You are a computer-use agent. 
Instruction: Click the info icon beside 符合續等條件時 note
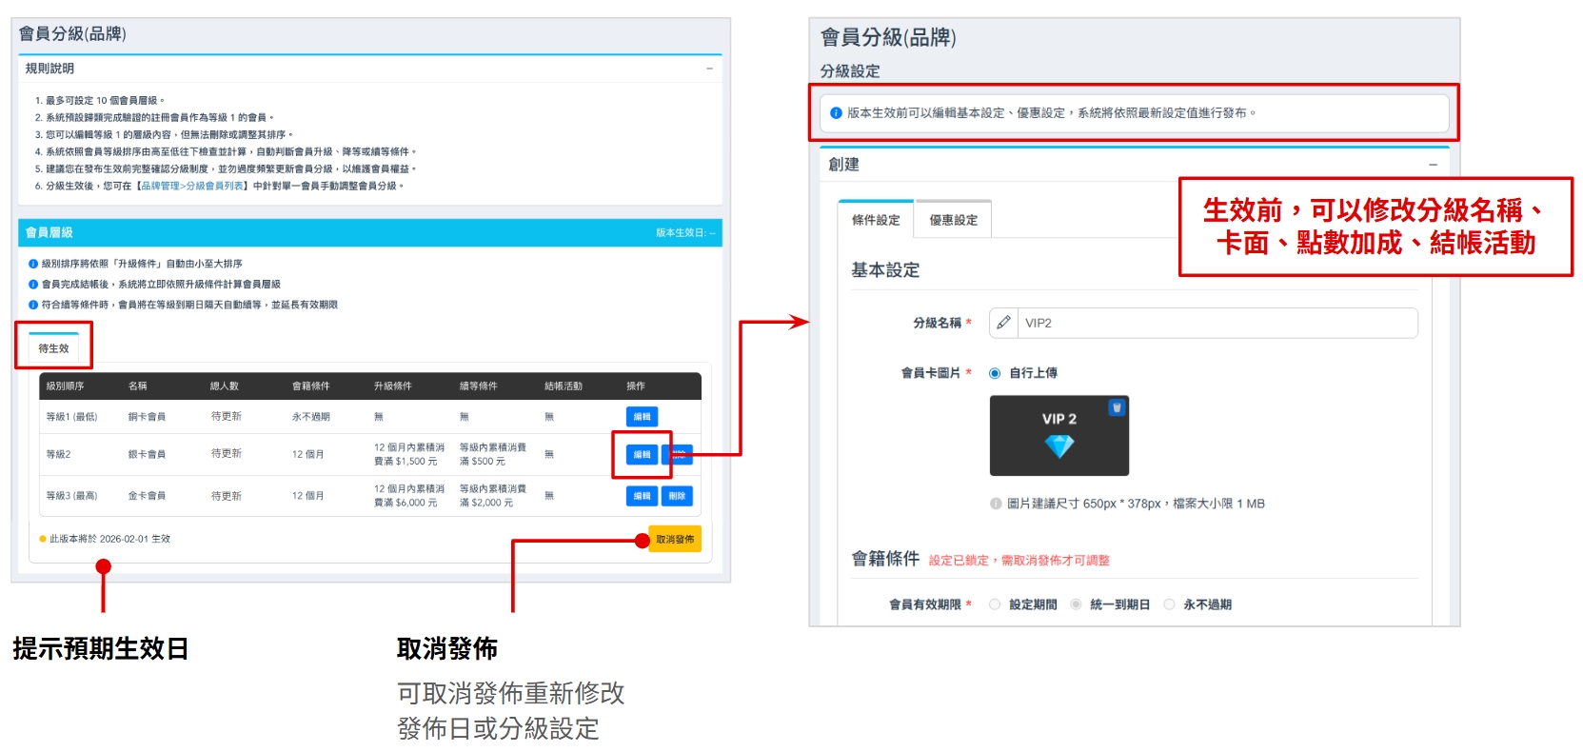33,305
